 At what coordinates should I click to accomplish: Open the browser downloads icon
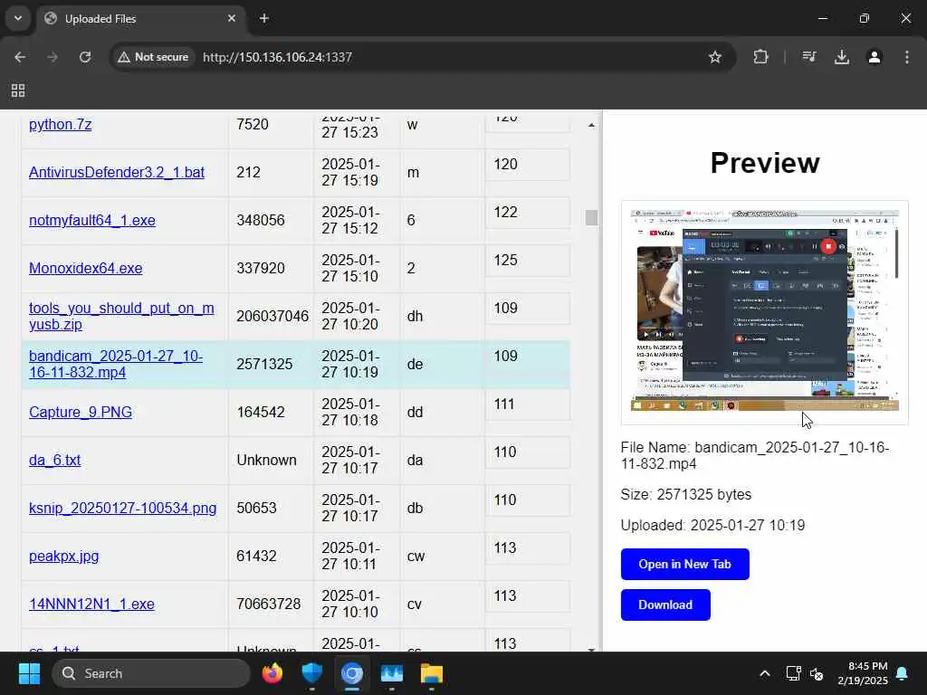point(841,57)
